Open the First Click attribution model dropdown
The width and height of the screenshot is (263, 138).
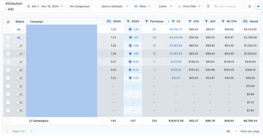(189, 6)
